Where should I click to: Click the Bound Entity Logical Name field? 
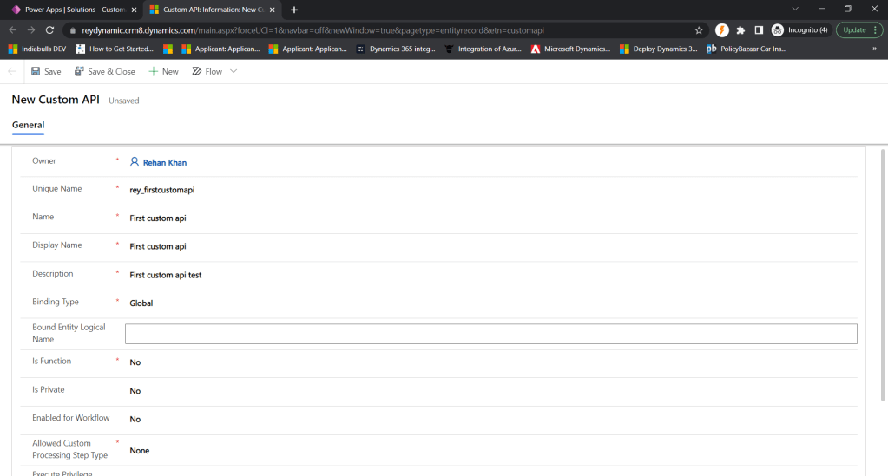[x=490, y=334]
